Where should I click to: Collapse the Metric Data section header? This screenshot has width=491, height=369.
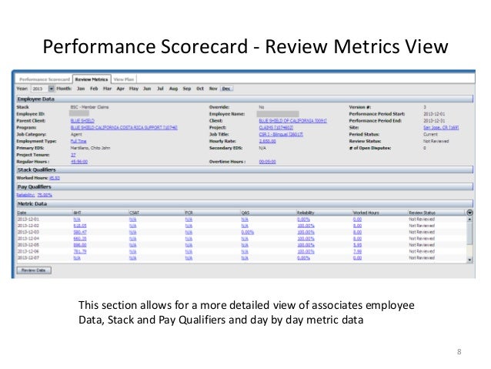click(x=245, y=204)
